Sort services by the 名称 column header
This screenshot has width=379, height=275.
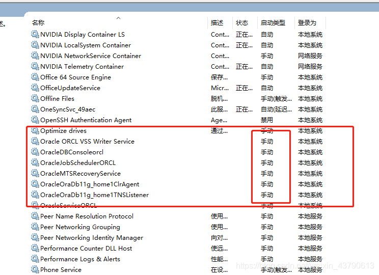(x=38, y=23)
